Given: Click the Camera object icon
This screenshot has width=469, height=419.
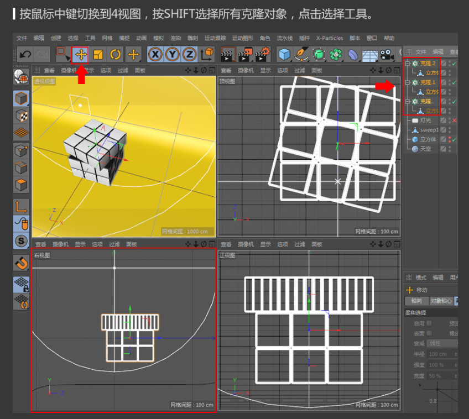Looking at the screenshot, I should (385, 54).
